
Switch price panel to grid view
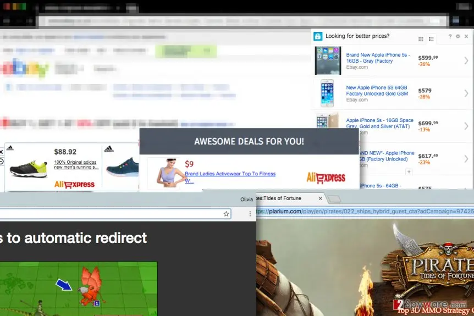(x=421, y=38)
